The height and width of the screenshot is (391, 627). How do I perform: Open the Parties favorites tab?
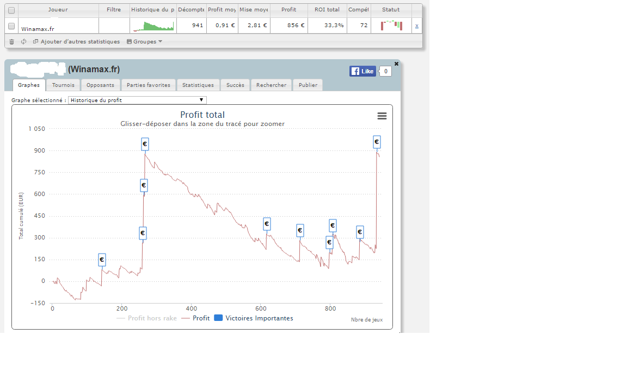[149, 85]
